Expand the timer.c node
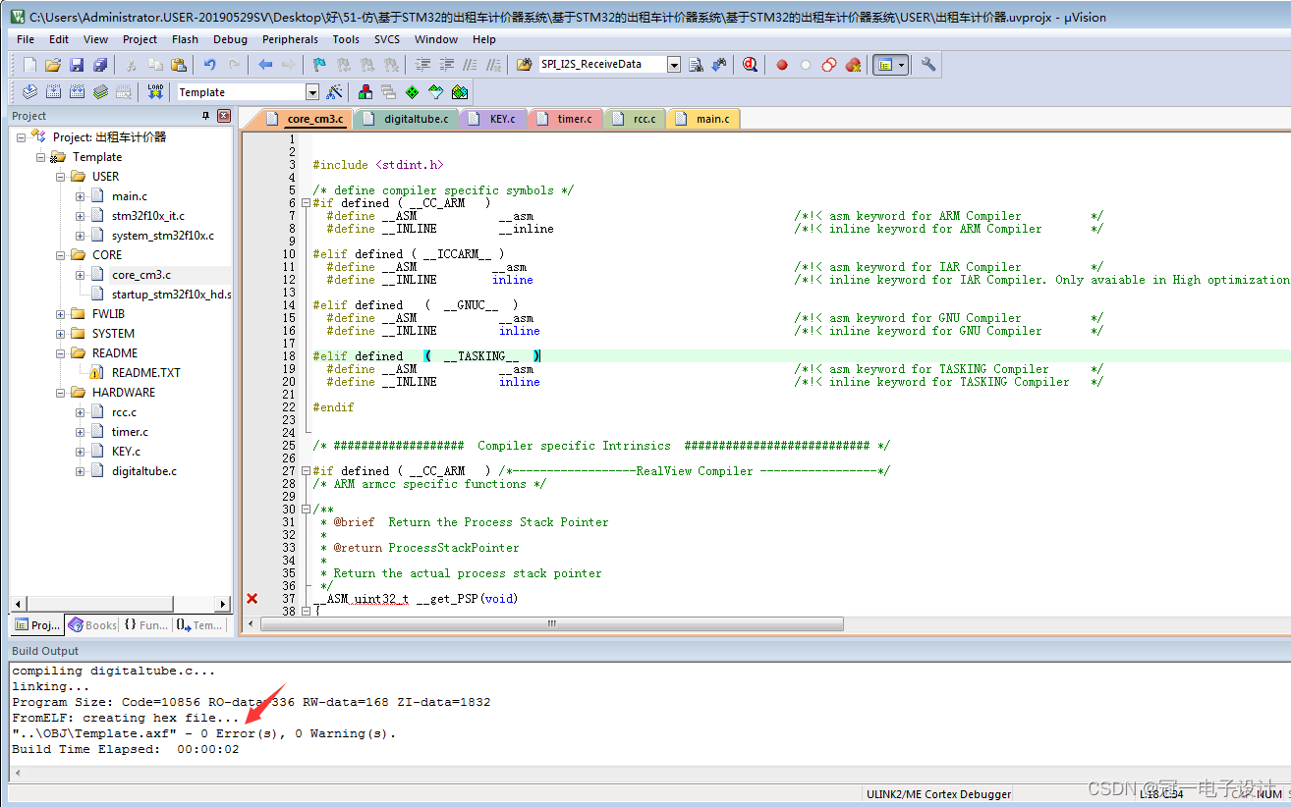1291x807 pixels. point(81,432)
